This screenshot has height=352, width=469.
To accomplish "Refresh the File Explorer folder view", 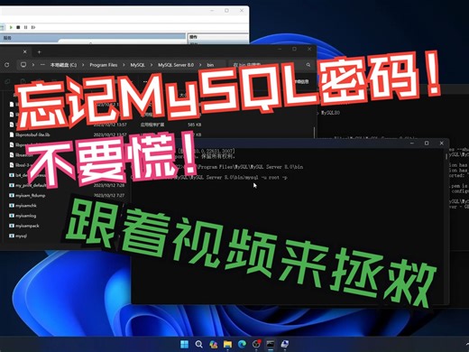I will point(7,65).
